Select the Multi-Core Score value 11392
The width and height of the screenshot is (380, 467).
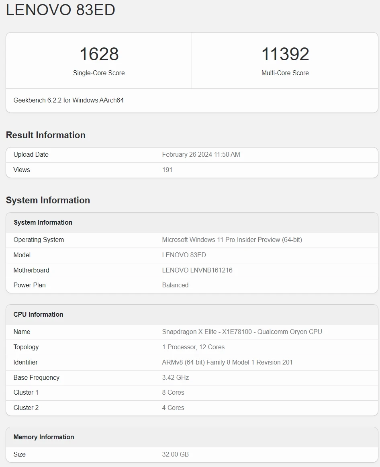pyautogui.click(x=285, y=55)
